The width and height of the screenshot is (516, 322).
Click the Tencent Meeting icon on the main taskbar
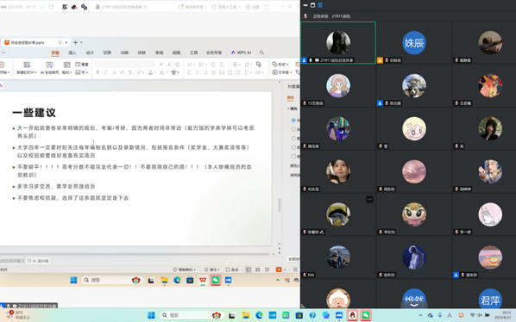pos(339,315)
